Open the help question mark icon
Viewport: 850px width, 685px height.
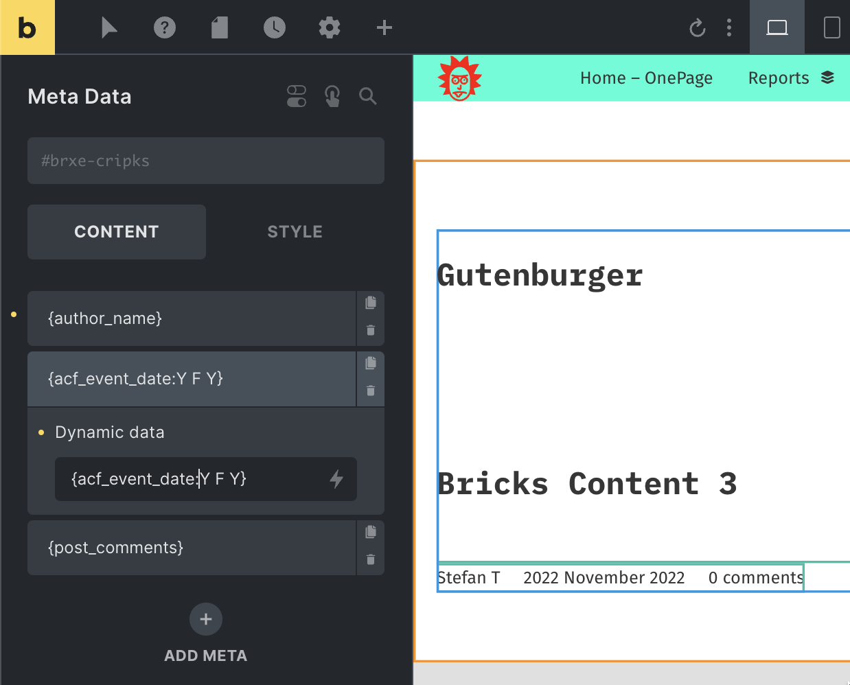tap(165, 27)
